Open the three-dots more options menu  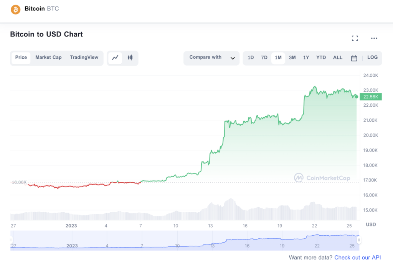(x=374, y=38)
